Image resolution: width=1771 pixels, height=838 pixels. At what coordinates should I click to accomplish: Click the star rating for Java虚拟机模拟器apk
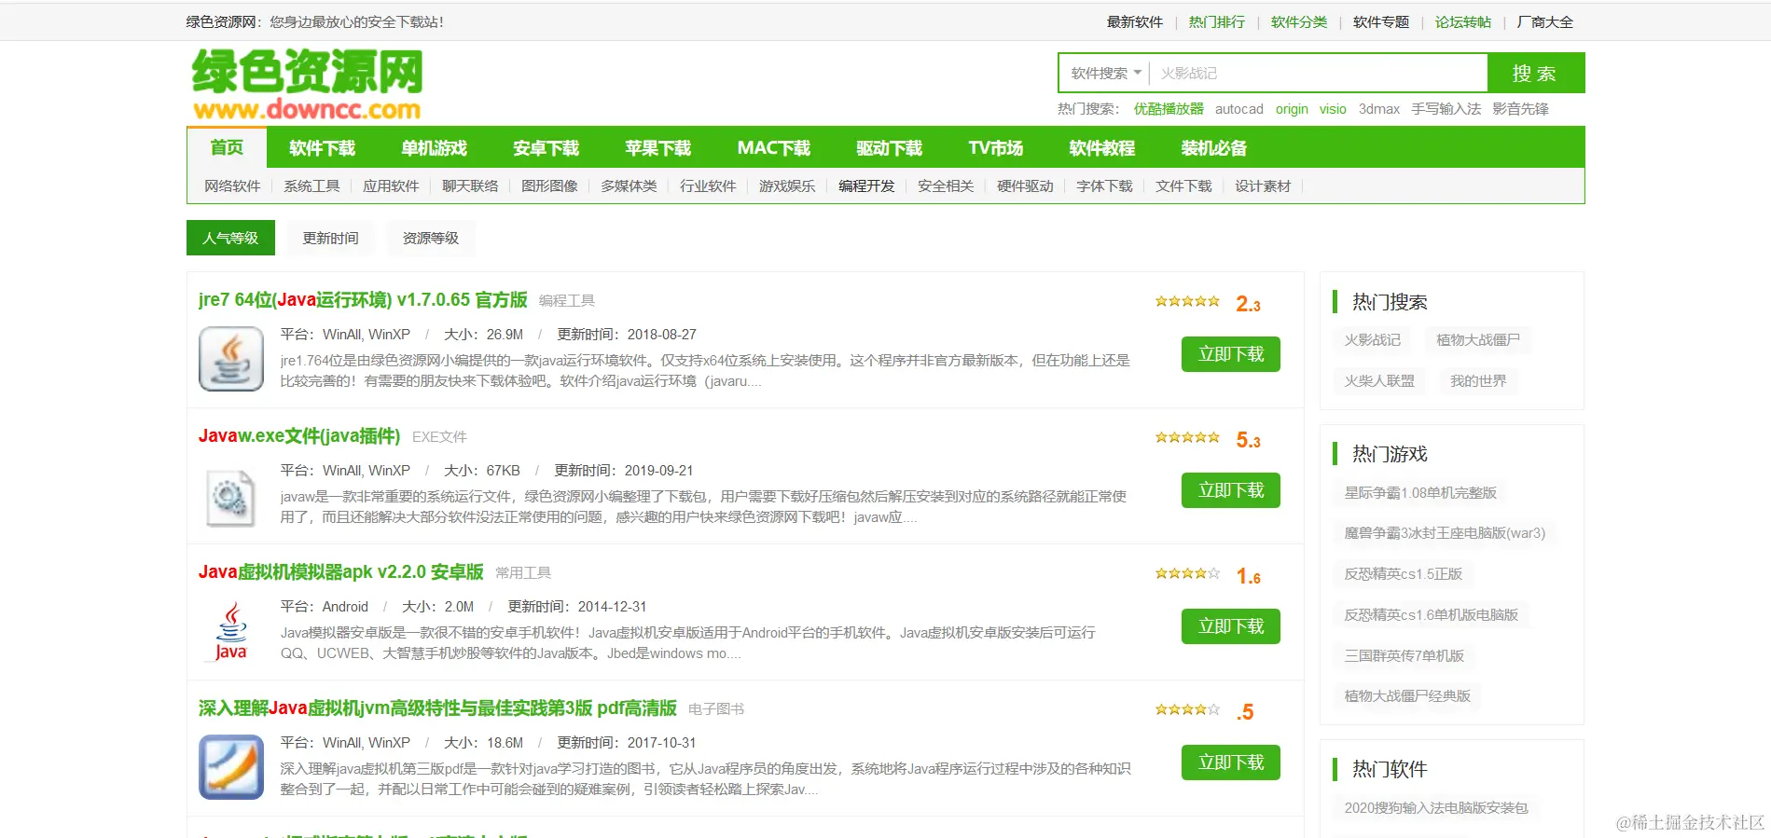pos(1187,573)
